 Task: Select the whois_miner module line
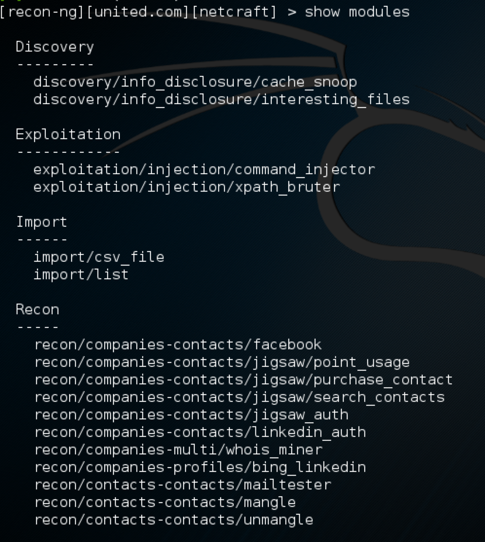click(178, 450)
